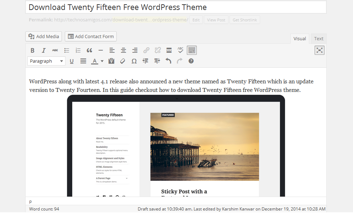This screenshot has width=353, height=213.
Task: Insert the Read More tag
Action: coord(169,51)
